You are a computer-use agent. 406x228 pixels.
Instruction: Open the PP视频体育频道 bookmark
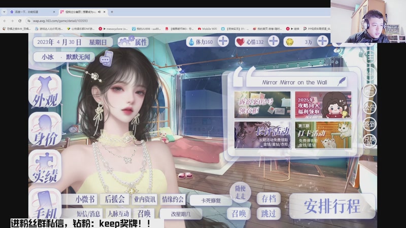(317, 29)
